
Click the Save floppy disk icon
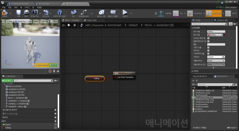19,12
